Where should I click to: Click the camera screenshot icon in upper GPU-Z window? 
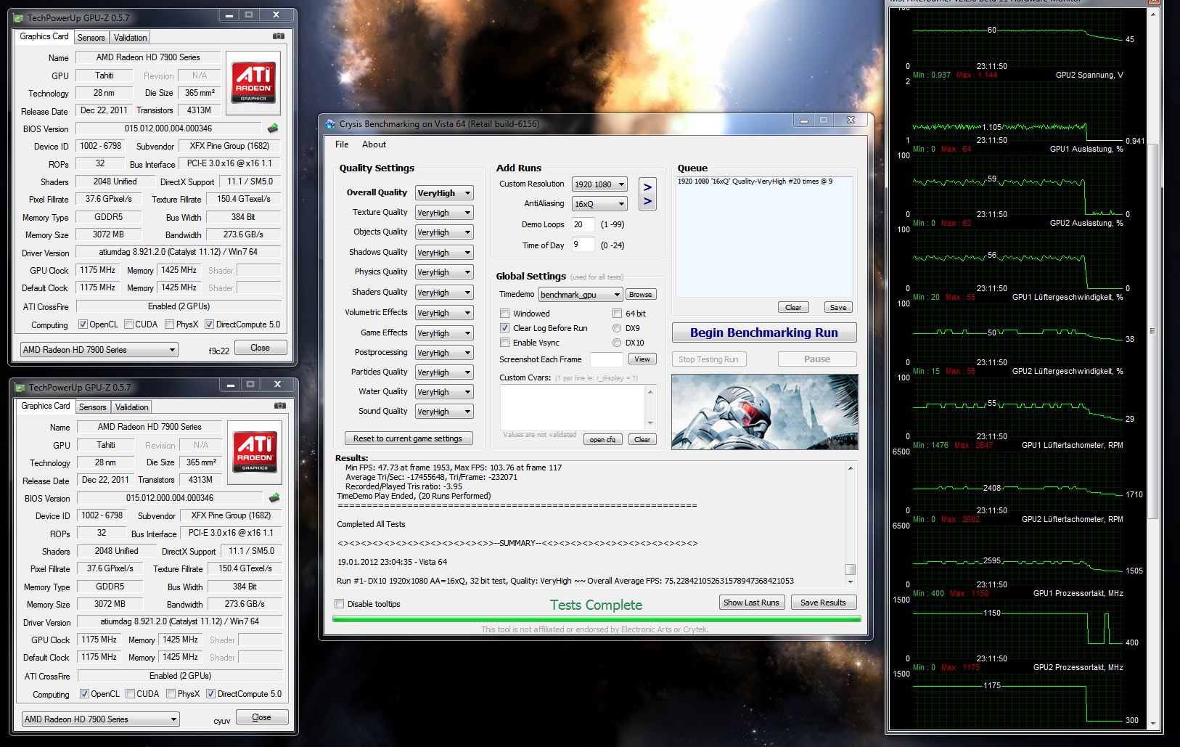coord(278,36)
